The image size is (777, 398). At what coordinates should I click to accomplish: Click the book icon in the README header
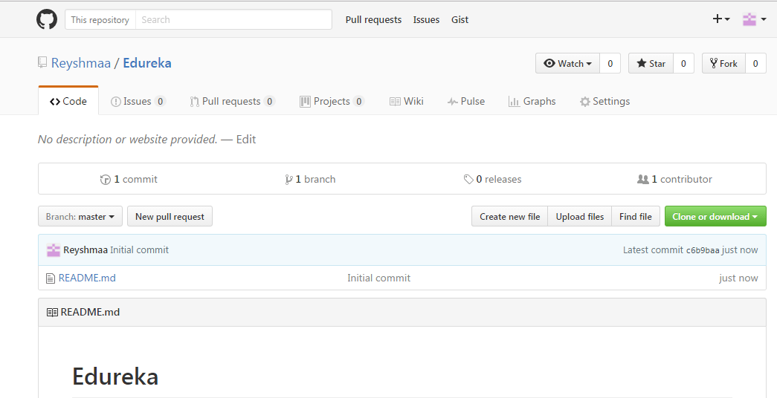point(52,313)
